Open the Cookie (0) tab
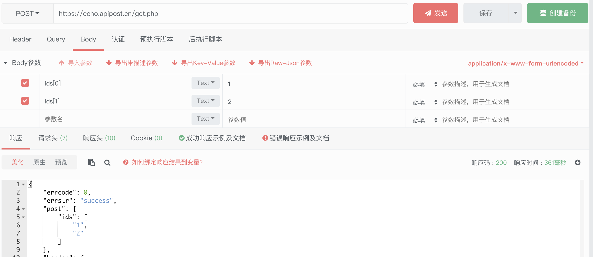 coord(146,138)
